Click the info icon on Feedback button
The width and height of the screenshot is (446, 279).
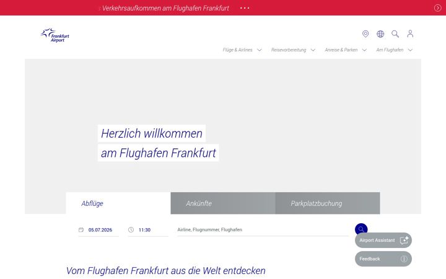click(404, 259)
